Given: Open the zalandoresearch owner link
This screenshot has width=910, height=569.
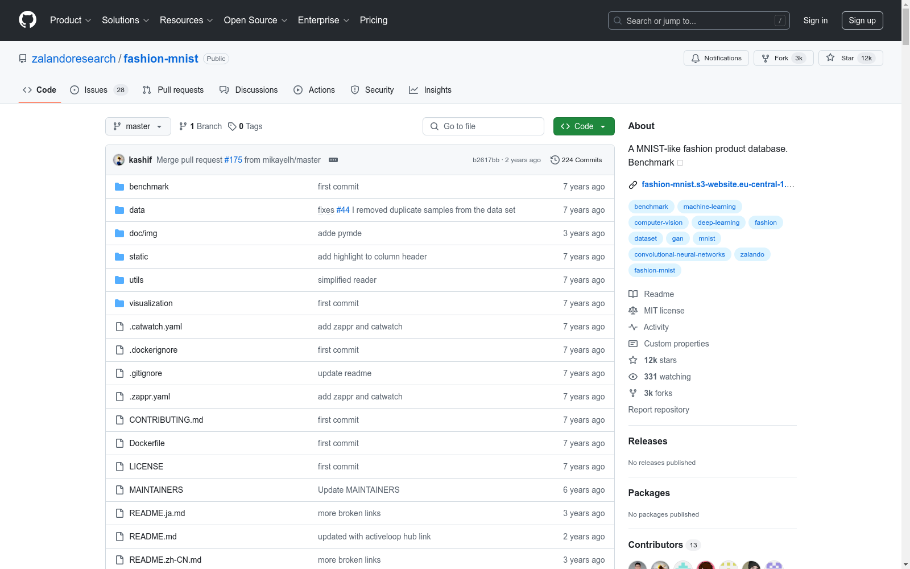Looking at the screenshot, I should (74, 59).
